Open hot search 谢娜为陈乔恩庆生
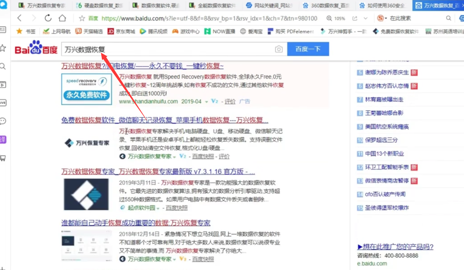The image size is (464, 270). (x=387, y=73)
